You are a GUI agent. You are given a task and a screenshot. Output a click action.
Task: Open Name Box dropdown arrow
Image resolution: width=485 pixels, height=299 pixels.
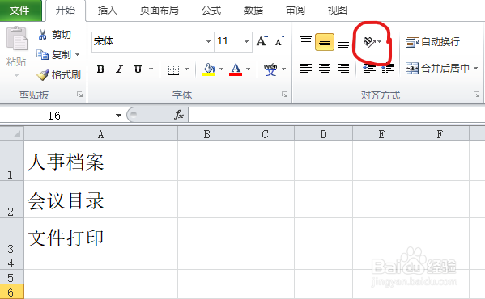tap(118, 116)
